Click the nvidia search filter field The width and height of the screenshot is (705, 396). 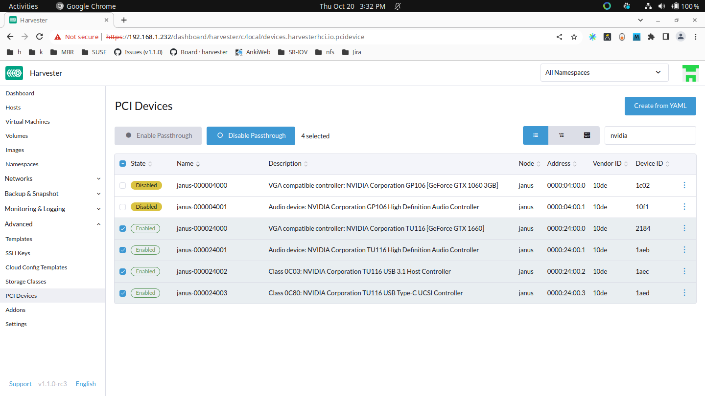(x=650, y=135)
